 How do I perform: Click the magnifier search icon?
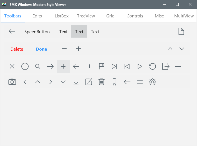point(38,66)
